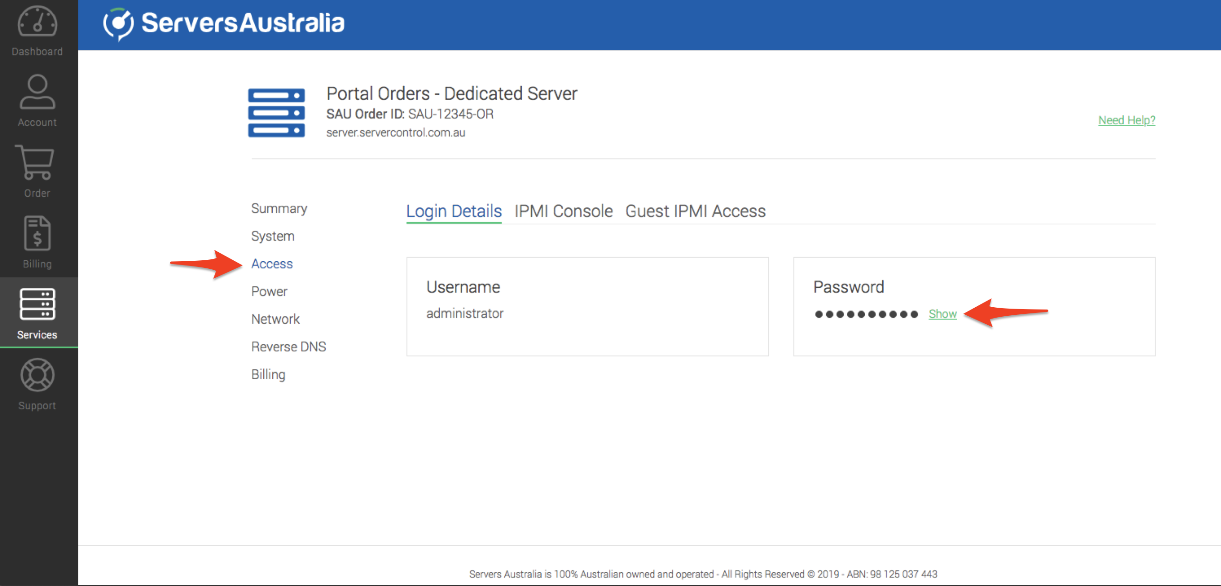Click the Billing invoice icon in sidebar
The image size is (1221, 586).
(37, 233)
